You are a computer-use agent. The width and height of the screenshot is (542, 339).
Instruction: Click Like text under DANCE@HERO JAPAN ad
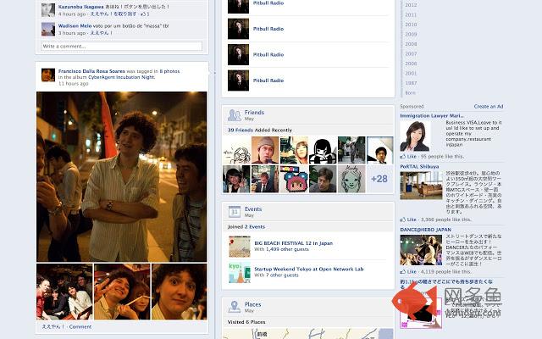point(412,271)
